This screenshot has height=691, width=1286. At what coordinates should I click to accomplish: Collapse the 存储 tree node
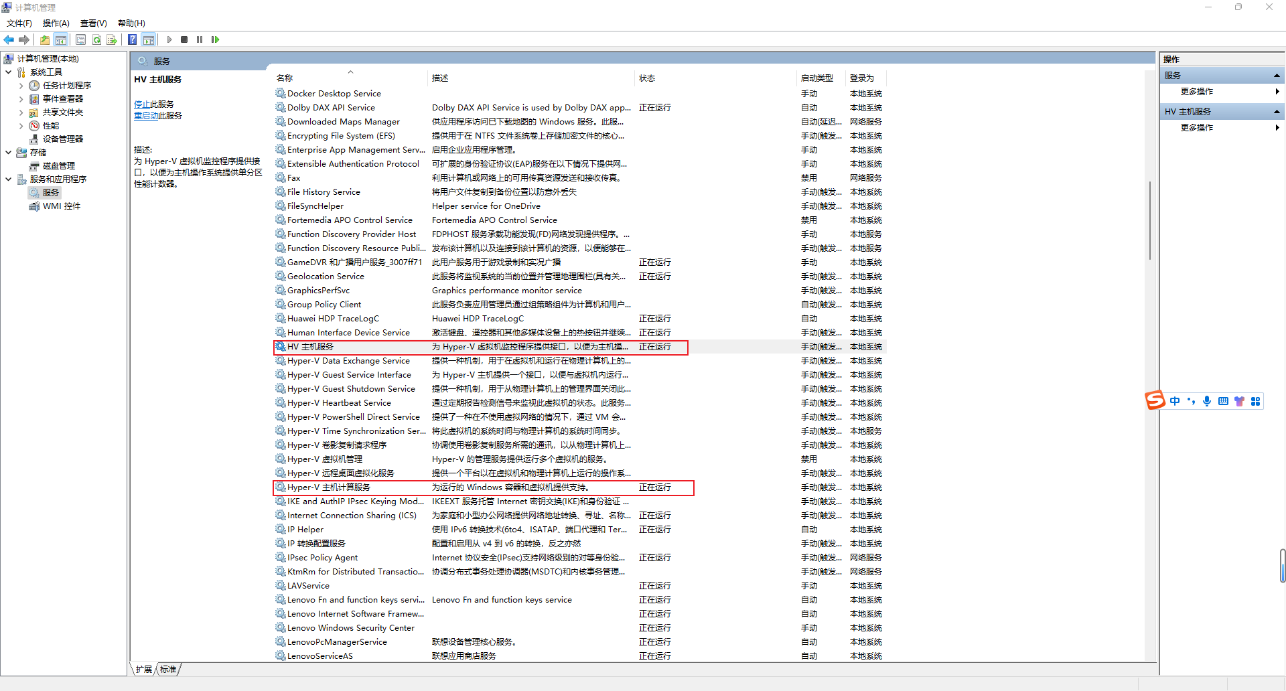click(x=8, y=153)
